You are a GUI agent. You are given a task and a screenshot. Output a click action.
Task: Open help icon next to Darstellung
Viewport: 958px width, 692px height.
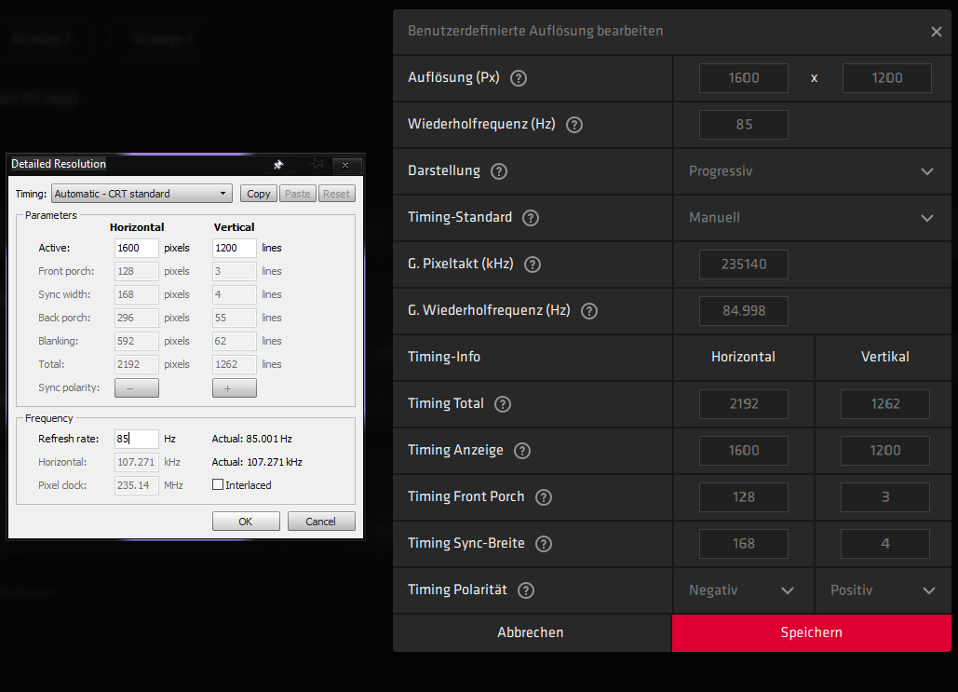(499, 171)
